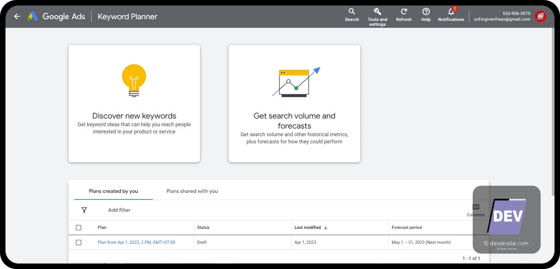Screen dimensions: 560x269
Task: Click the Plan column header
Action: click(x=102, y=228)
